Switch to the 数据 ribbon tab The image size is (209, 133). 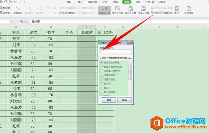tap(115, 2)
